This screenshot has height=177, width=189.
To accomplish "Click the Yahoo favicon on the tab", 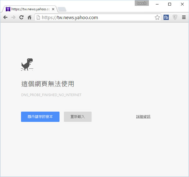I will click(8, 9).
